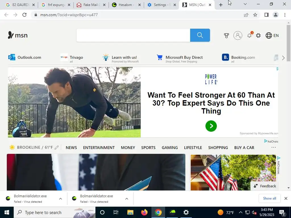Open Settings app on taskbar
The height and width of the screenshot is (218, 291).
click(186, 212)
